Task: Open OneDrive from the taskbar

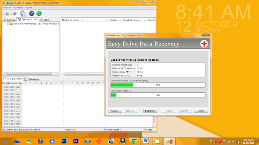Action: coord(17,141)
